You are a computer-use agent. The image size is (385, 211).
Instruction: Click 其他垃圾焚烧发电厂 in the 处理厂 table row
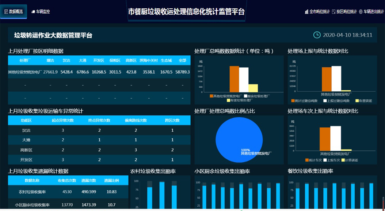click(25, 72)
